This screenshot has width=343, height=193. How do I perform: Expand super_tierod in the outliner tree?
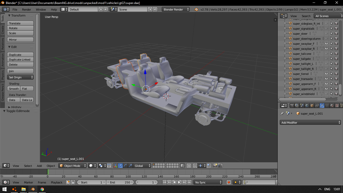coord(285,74)
